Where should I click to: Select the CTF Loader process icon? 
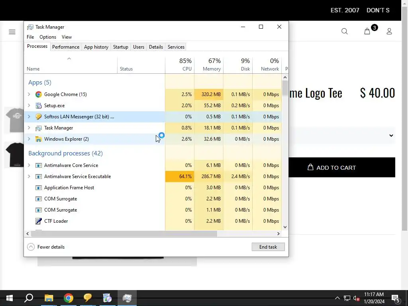click(39, 221)
